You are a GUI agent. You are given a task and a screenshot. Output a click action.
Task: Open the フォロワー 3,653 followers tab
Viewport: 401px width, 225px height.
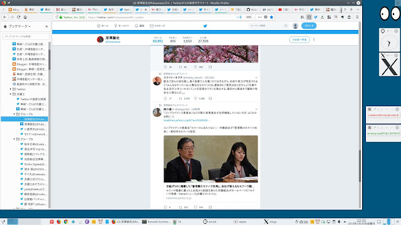tap(187, 39)
